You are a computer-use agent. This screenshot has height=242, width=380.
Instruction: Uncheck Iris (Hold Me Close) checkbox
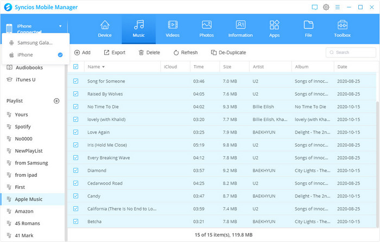click(x=76, y=145)
